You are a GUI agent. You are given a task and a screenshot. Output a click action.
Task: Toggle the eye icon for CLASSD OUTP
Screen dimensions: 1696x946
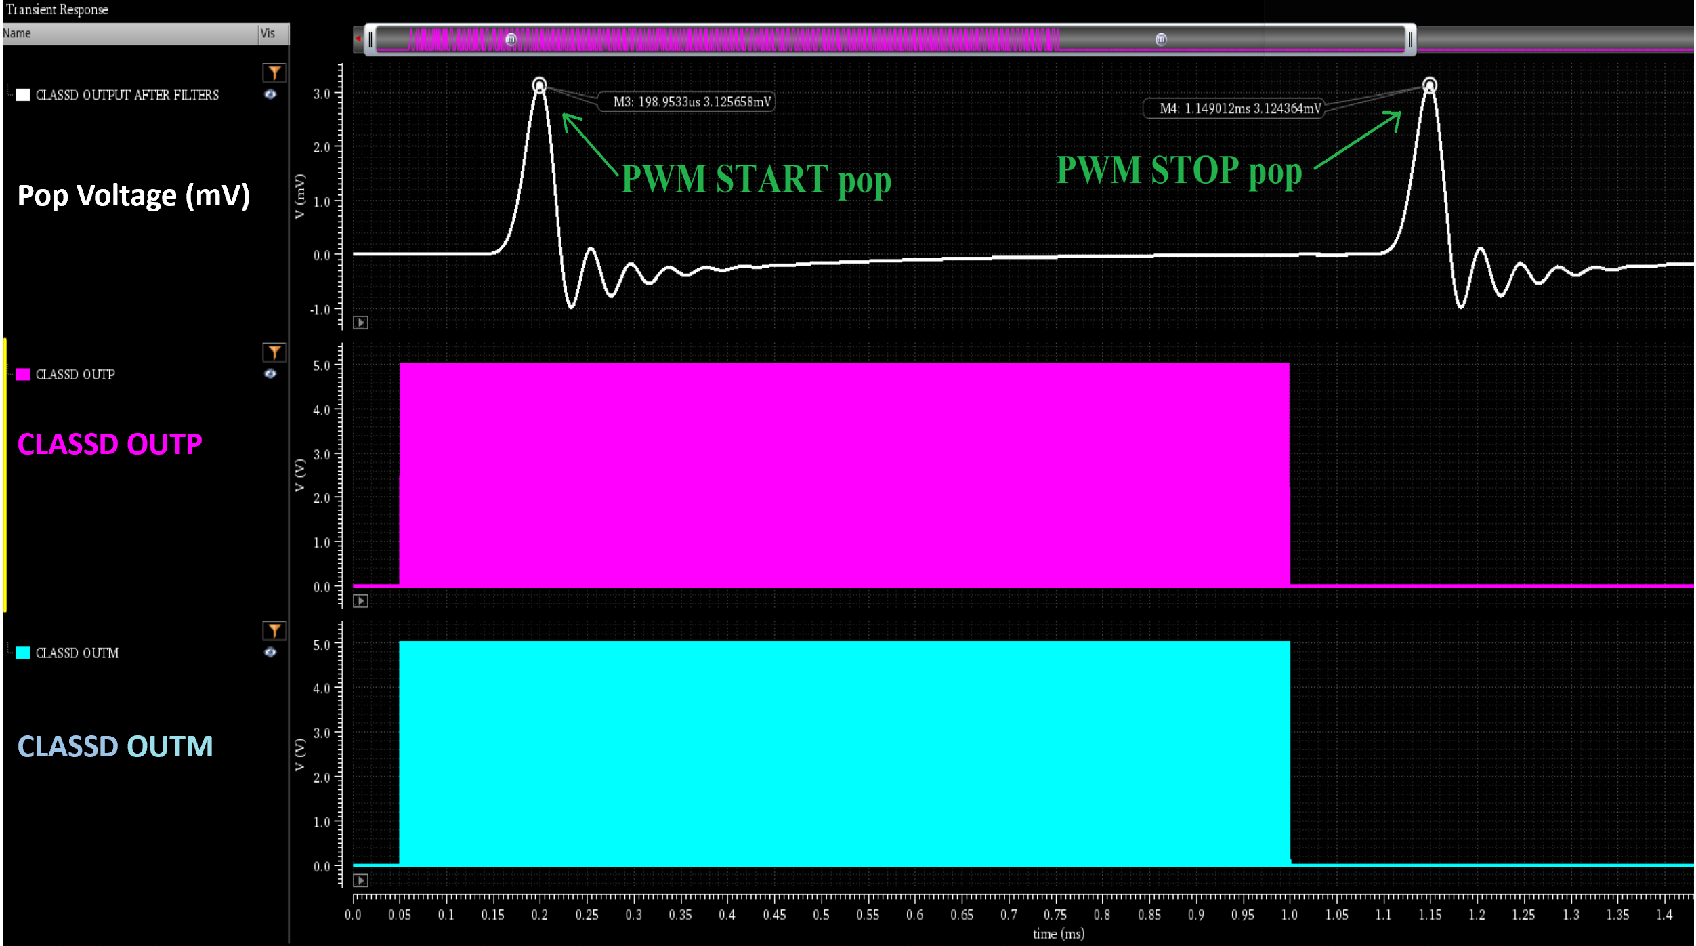point(270,373)
